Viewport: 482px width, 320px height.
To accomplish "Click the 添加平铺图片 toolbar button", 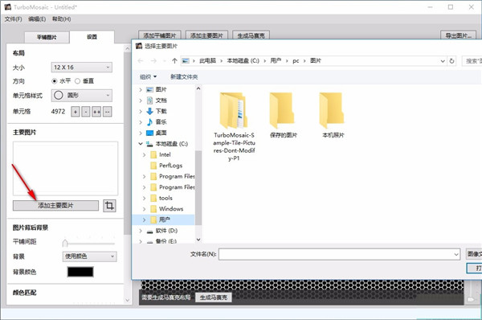I will pyautogui.click(x=160, y=35).
